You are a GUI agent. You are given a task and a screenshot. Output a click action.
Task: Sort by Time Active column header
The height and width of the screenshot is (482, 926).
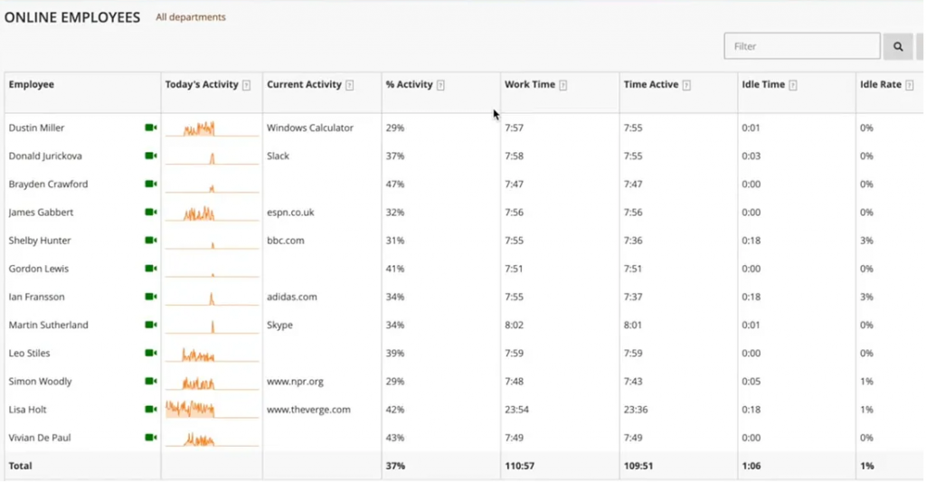(x=650, y=85)
